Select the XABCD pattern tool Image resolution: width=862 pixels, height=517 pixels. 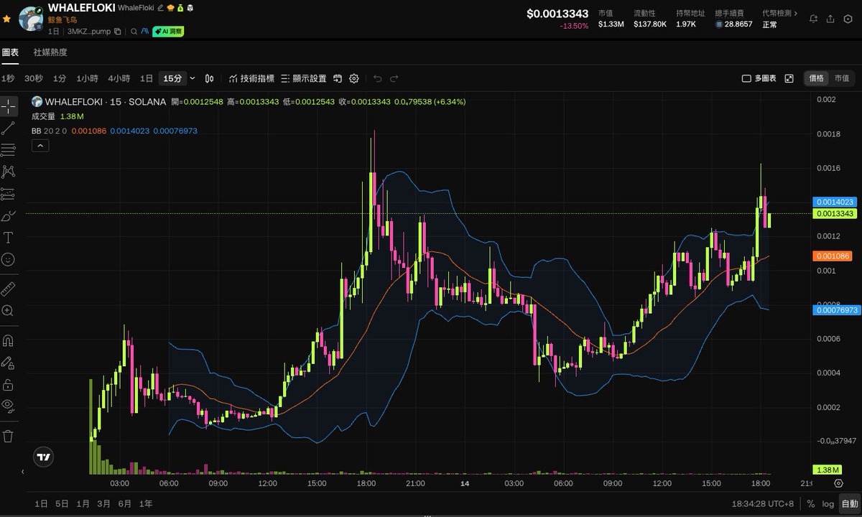click(9, 172)
